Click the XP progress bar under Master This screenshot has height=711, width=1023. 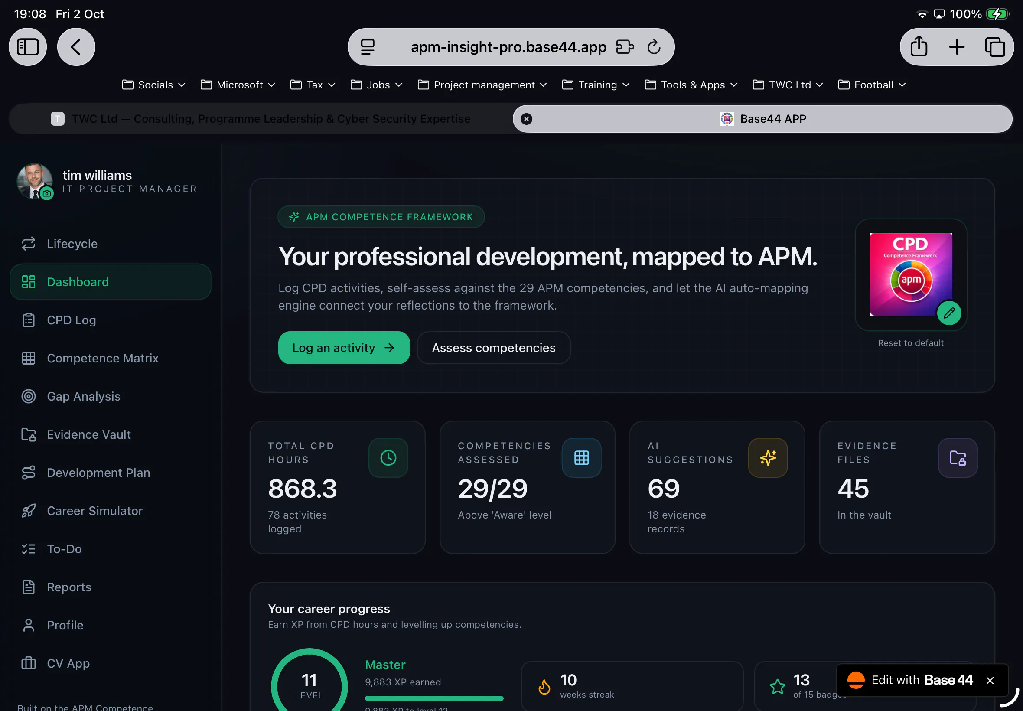(434, 698)
